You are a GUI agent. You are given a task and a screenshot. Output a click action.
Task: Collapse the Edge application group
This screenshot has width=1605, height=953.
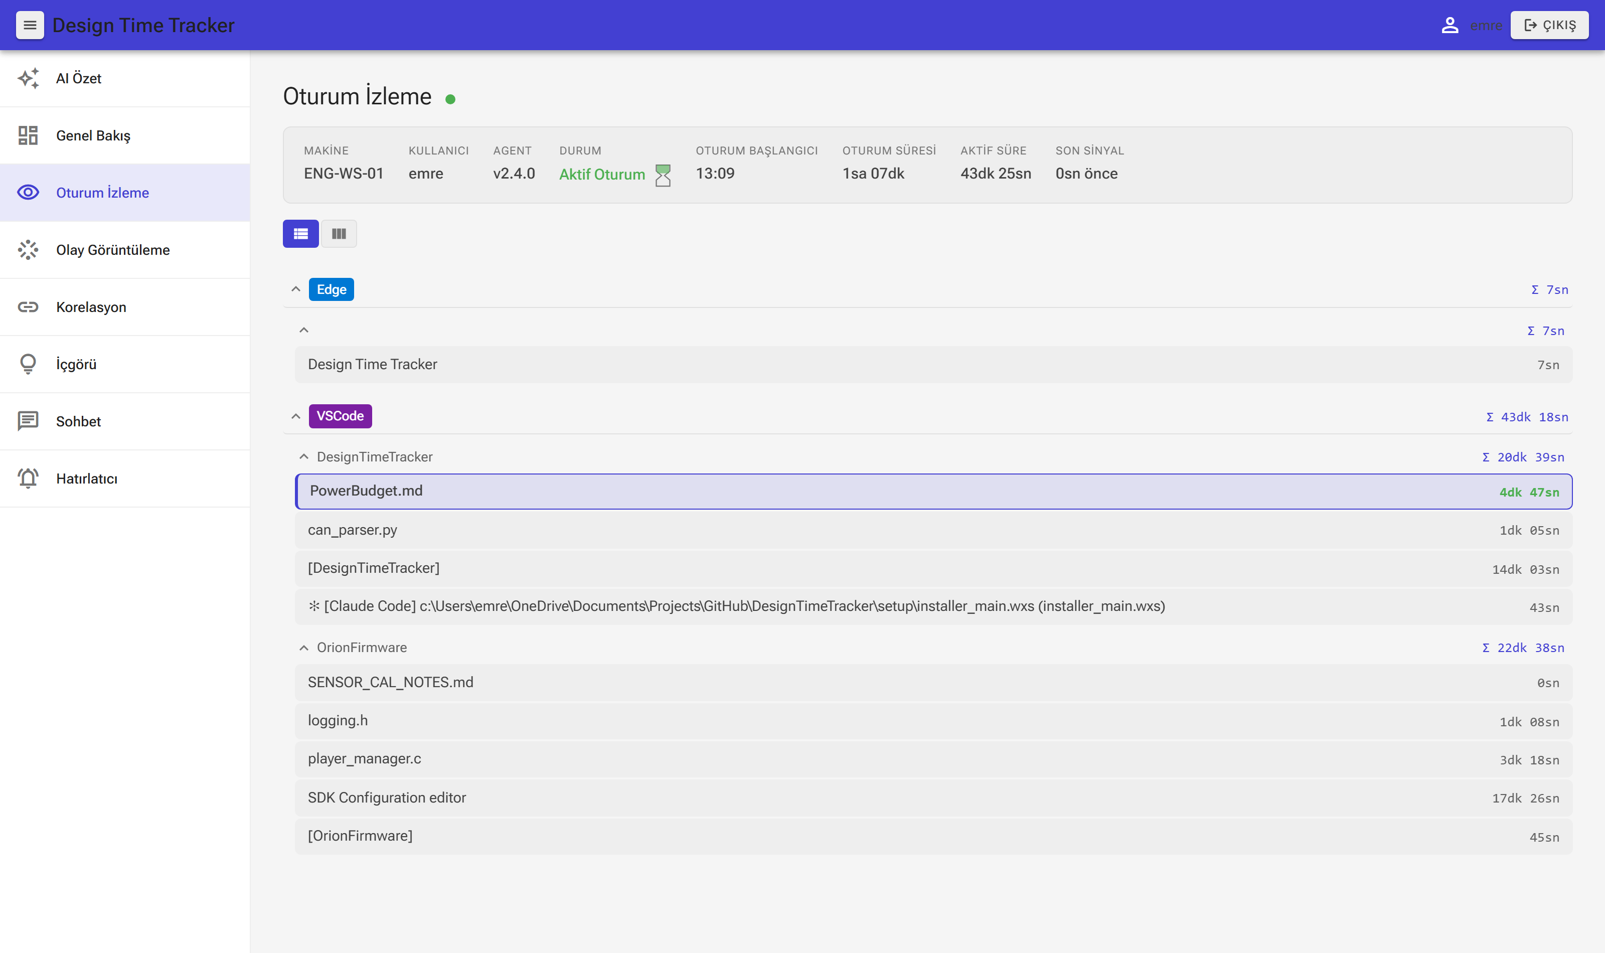click(296, 289)
